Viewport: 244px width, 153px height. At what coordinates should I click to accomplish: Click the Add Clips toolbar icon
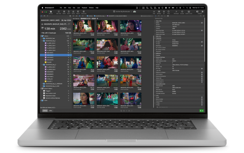pyautogui.click(x=59, y=12)
